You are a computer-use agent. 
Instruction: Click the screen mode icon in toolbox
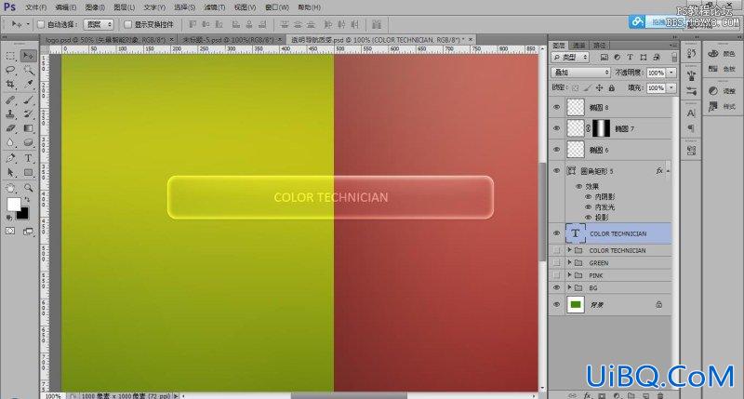coord(29,231)
